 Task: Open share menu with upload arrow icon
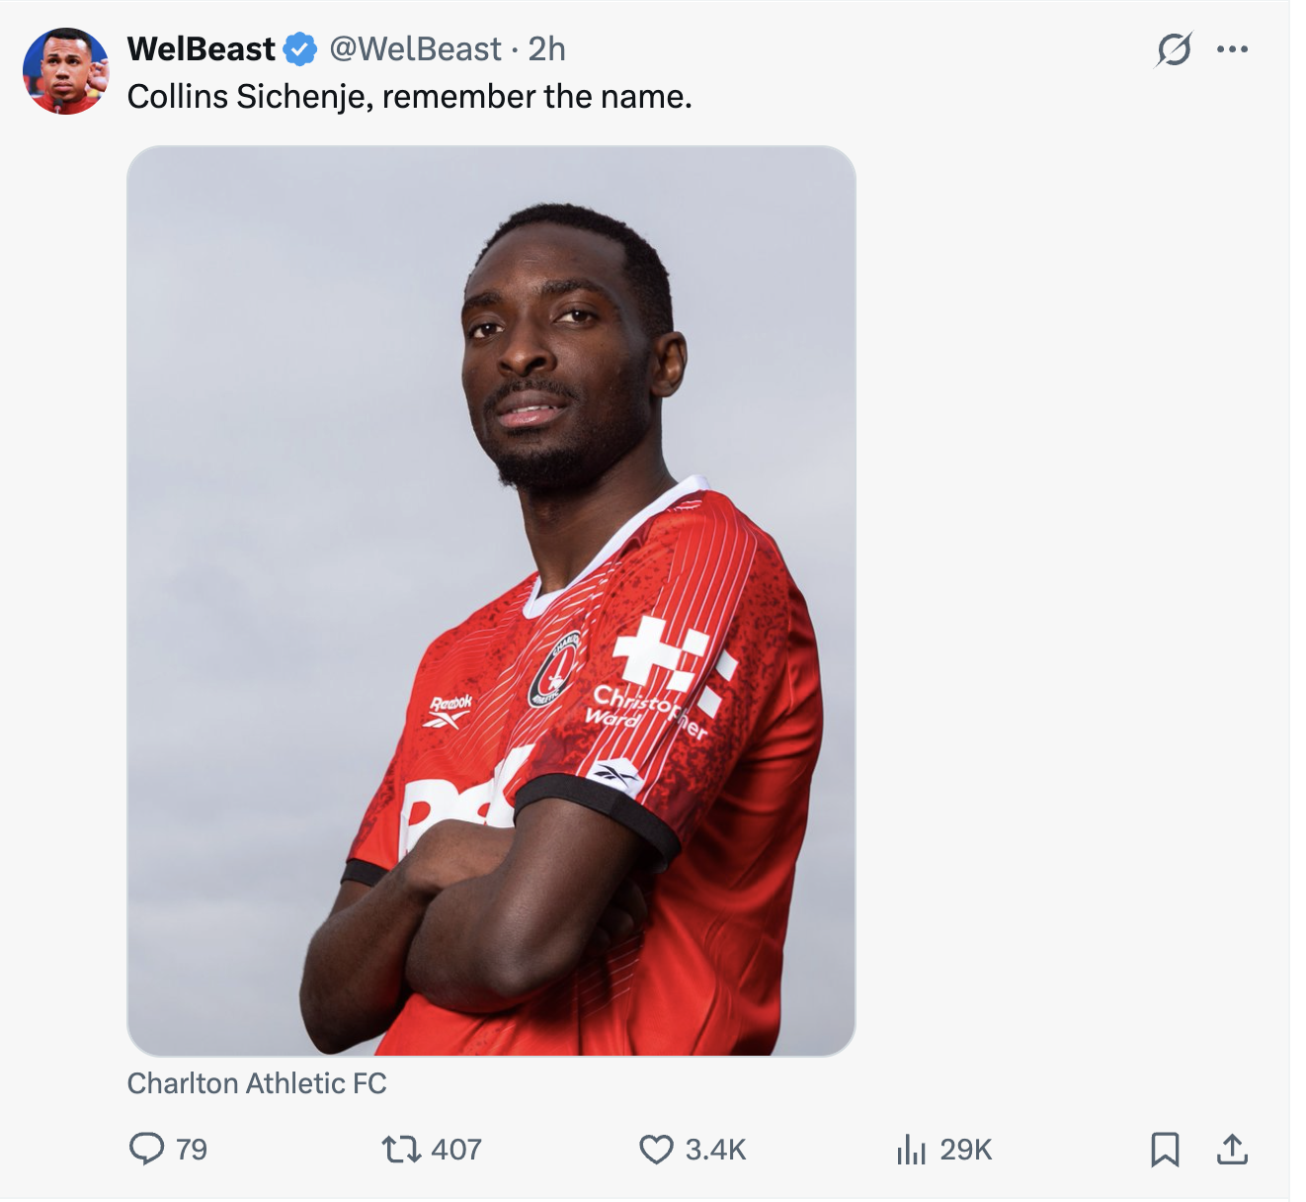(1232, 1149)
